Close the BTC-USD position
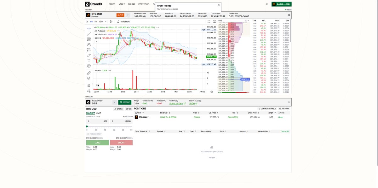Viewport: 378px width, 188px height. point(281,117)
